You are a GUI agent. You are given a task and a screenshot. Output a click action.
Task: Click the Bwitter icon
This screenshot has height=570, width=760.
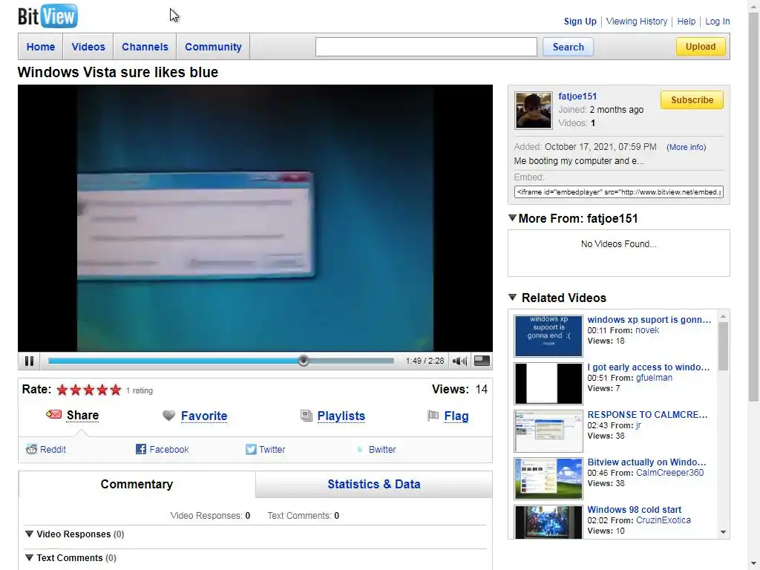360,449
